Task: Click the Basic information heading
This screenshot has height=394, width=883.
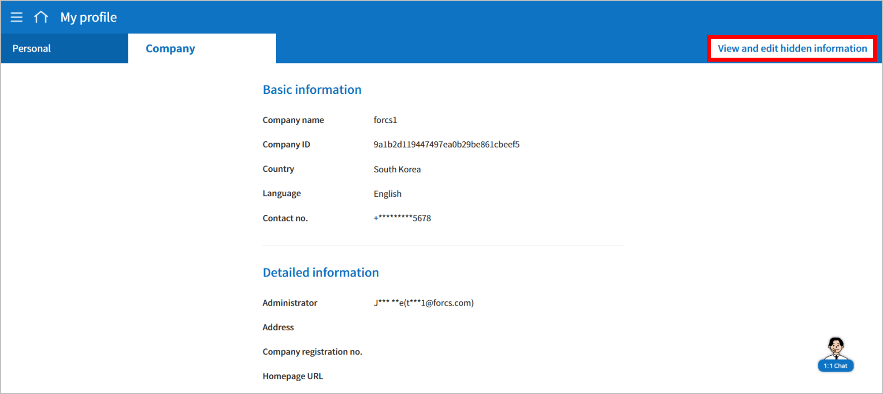Action: (312, 89)
